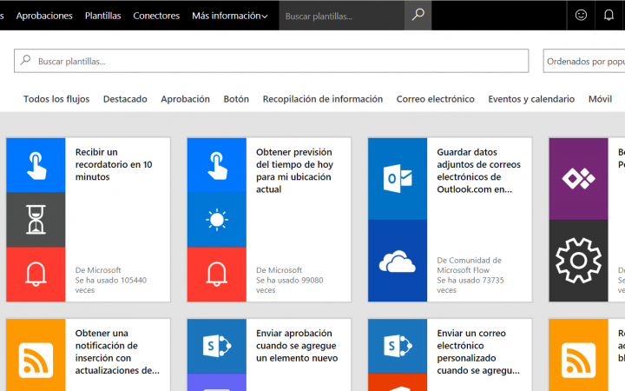Screen dimensions: 625x391
Task: Select the Botón category tab
Action: click(x=236, y=99)
